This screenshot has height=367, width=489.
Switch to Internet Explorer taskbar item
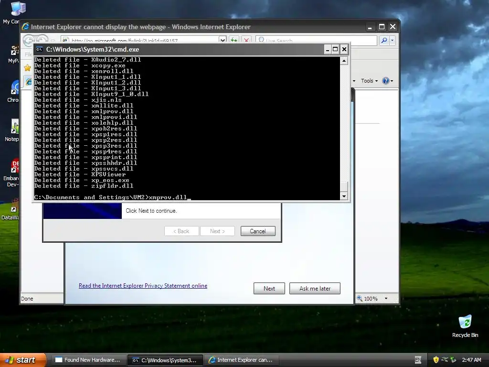(x=241, y=360)
